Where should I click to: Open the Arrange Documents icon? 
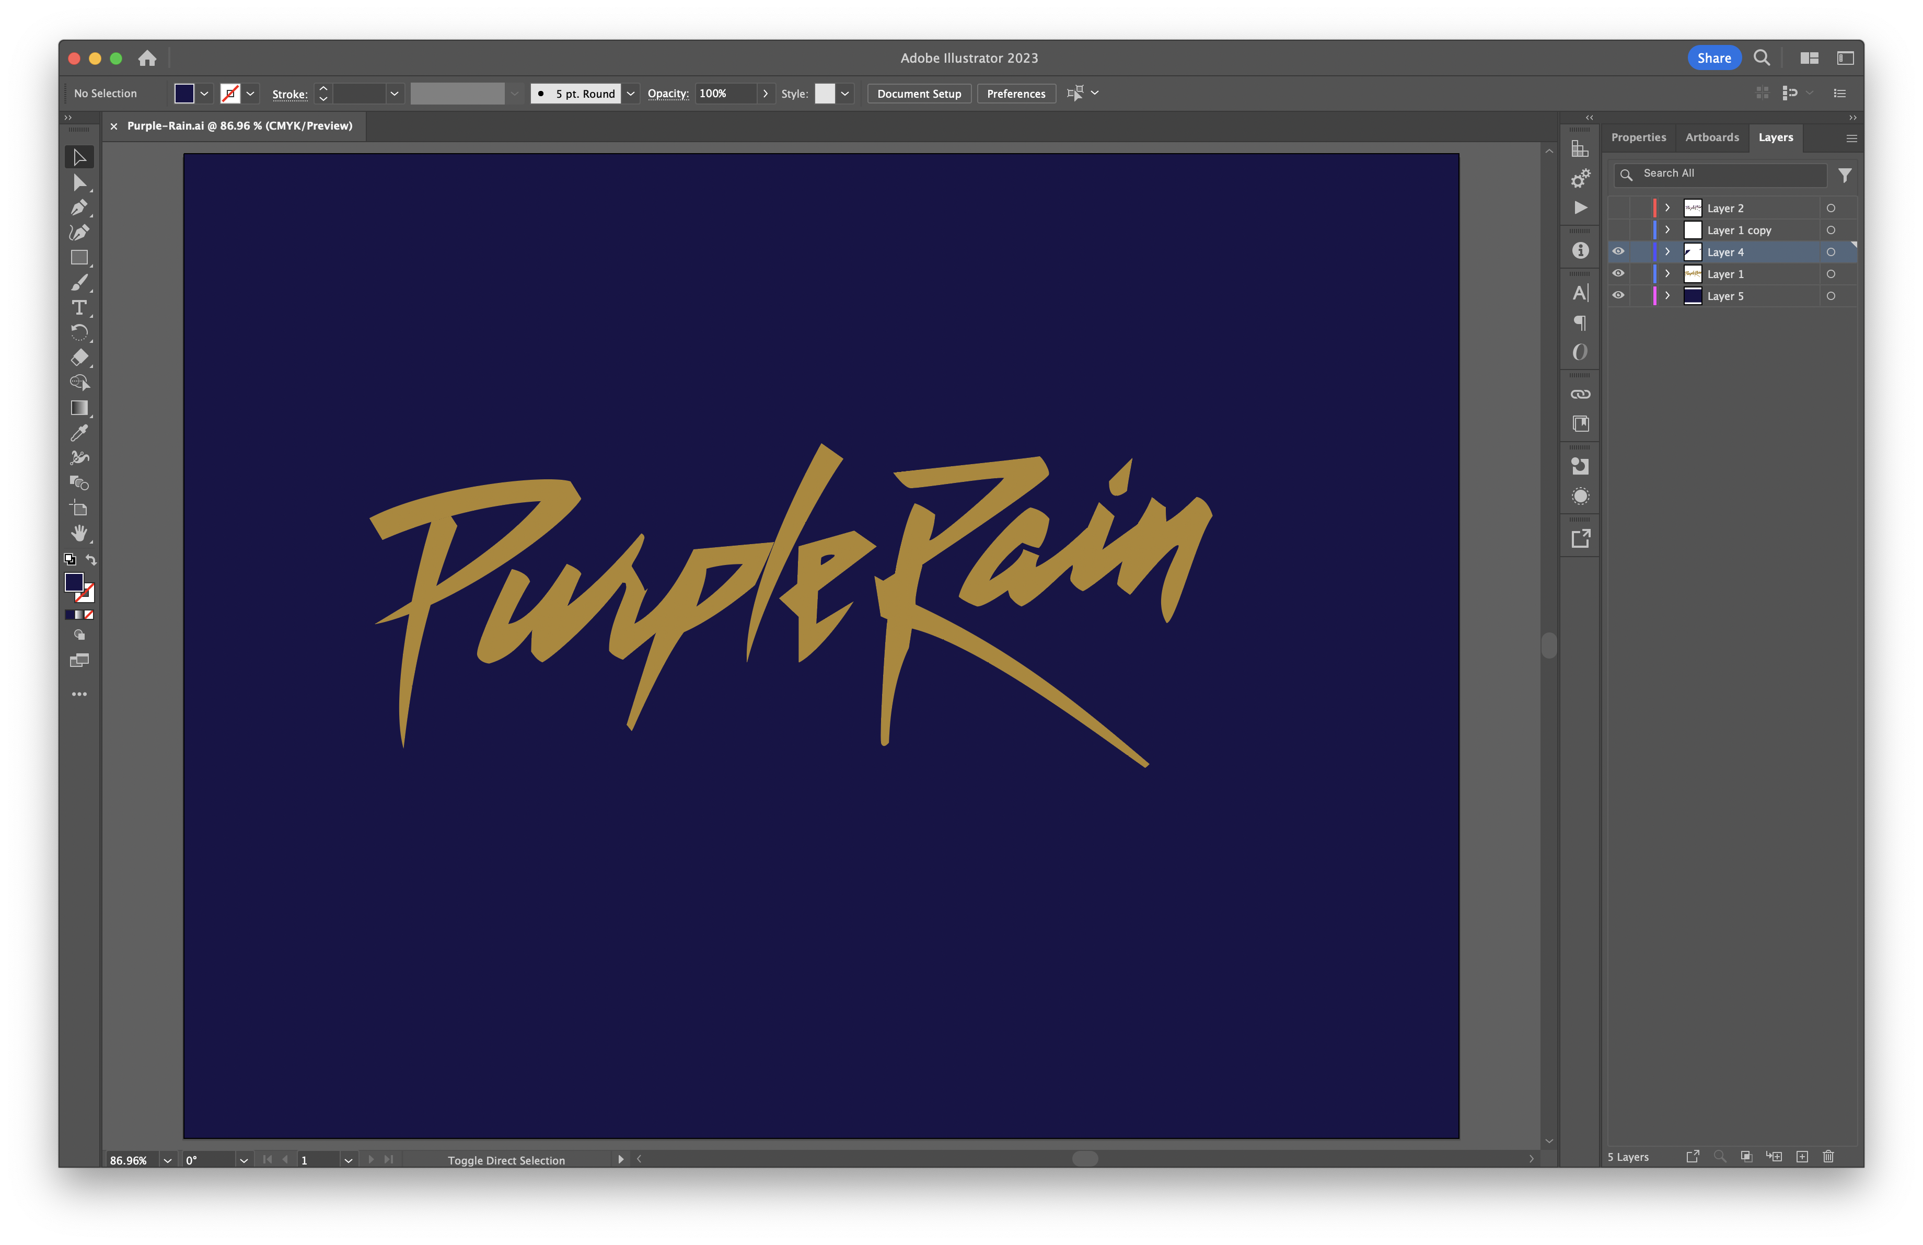coord(1809,58)
